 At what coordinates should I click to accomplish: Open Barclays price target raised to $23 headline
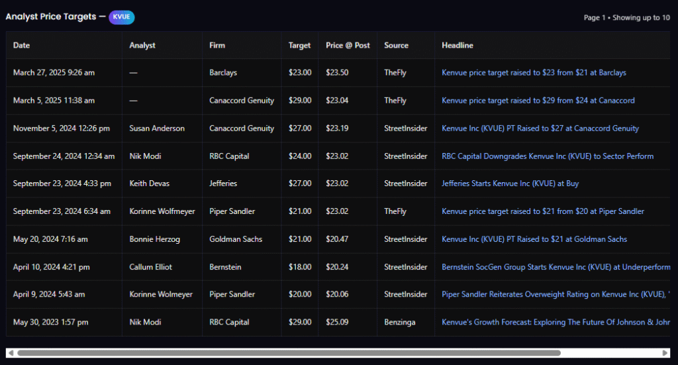click(x=534, y=73)
